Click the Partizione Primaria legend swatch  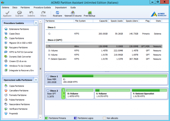pos(47,118)
